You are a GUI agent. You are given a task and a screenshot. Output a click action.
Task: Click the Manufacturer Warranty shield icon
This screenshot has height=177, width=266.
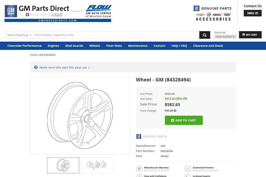coord(139,169)
